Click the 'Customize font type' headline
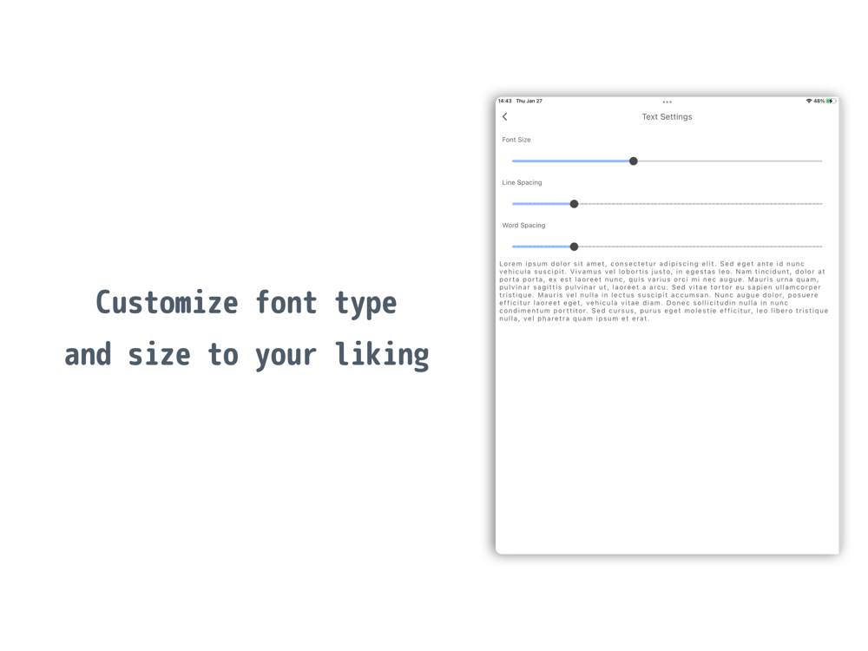Image resolution: width=868 pixels, height=651 pixels. (247, 303)
